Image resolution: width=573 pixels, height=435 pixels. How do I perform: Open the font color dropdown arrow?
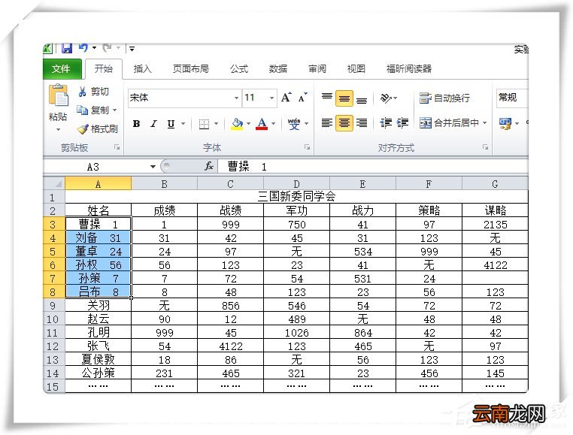click(274, 124)
